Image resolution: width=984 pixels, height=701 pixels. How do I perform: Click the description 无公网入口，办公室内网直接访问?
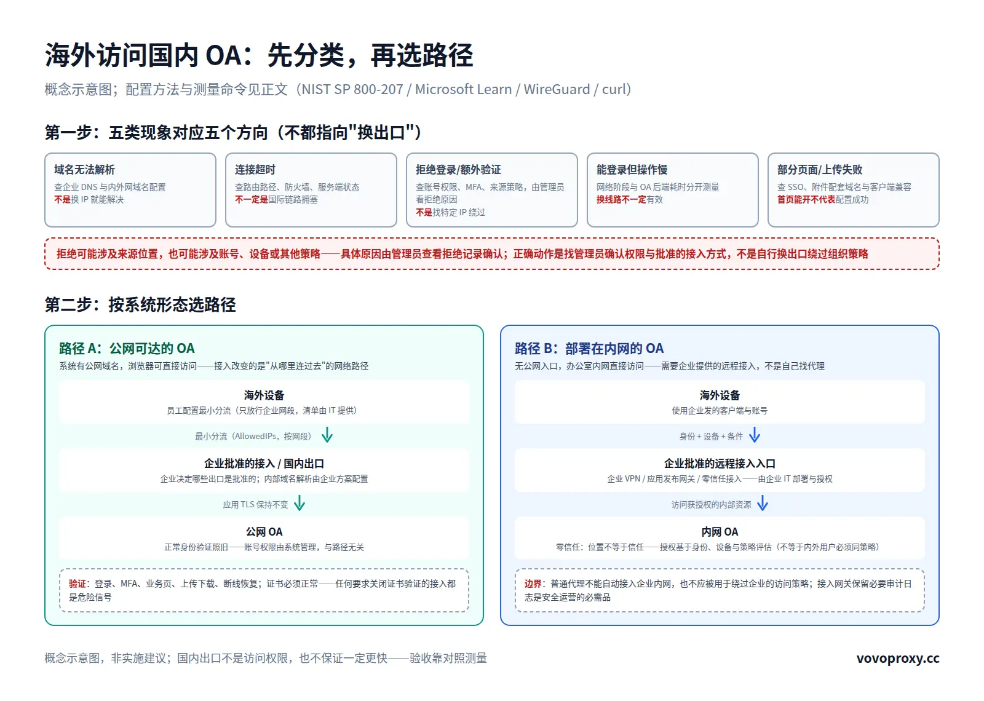(670, 366)
